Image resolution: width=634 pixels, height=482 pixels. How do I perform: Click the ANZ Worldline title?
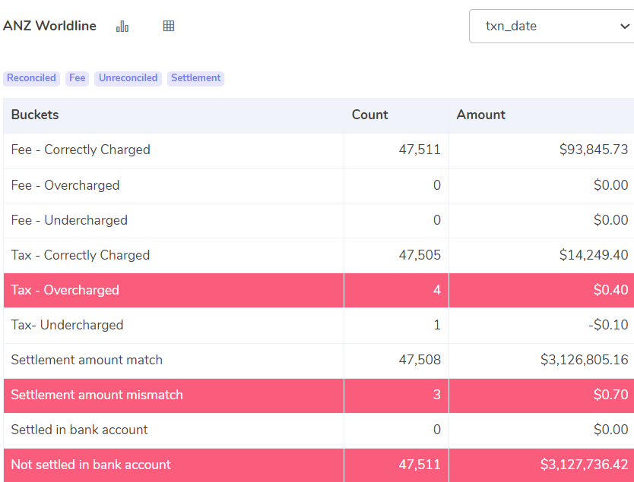49,26
